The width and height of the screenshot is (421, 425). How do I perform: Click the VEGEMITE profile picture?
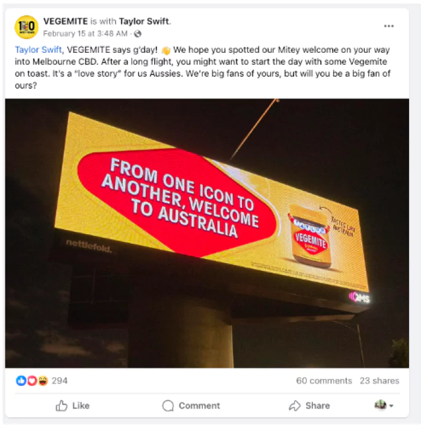pos(26,27)
